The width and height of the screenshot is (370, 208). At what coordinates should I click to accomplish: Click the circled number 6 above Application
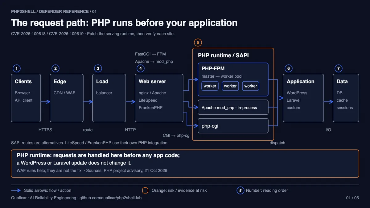pos(289,68)
